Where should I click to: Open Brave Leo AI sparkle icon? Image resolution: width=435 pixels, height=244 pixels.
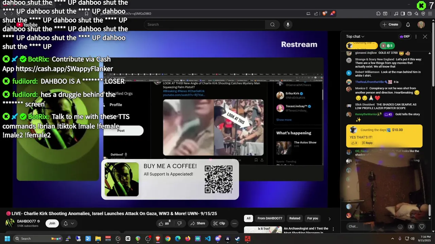point(416,14)
